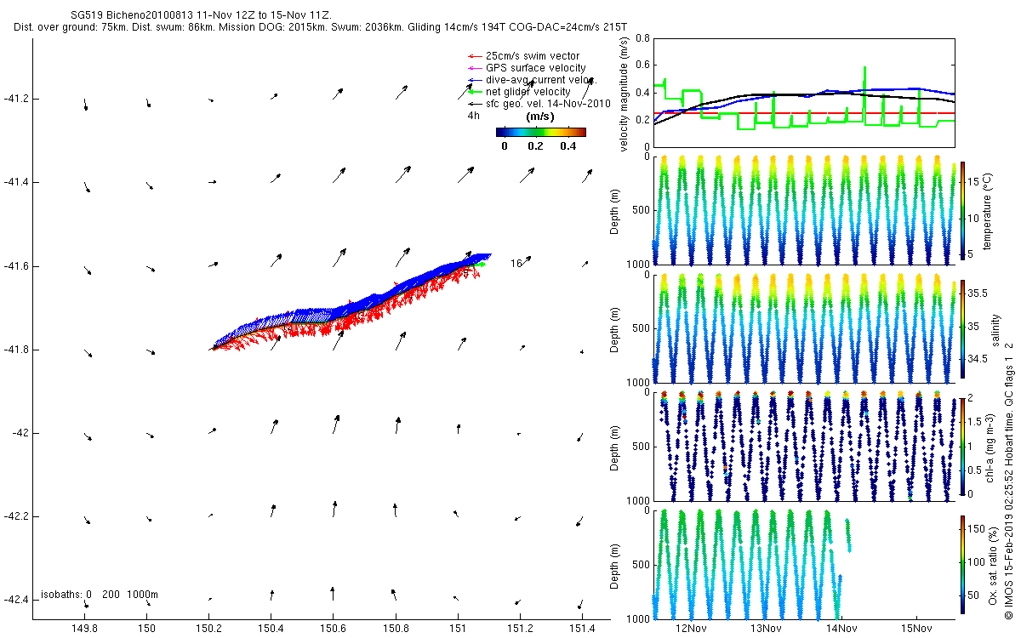Click the green marker at the glider track end

point(481,265)
